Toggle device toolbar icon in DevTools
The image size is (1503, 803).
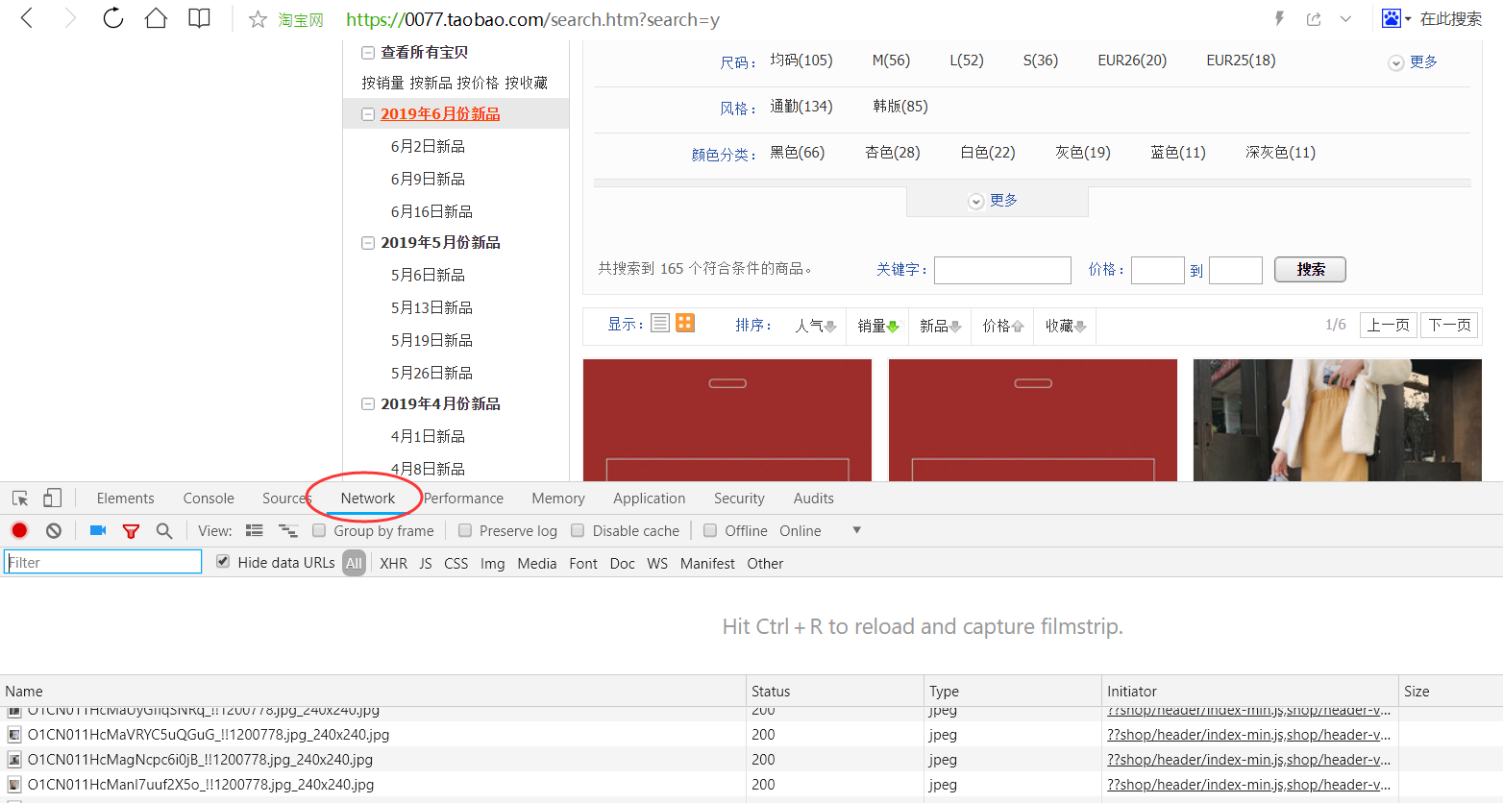point(53,498)
